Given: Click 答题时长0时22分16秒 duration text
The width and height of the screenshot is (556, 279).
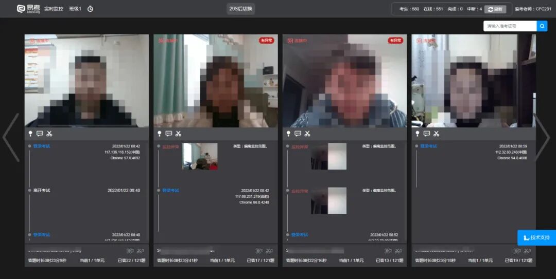Looking at the screenshot, I should coord(306,261).
